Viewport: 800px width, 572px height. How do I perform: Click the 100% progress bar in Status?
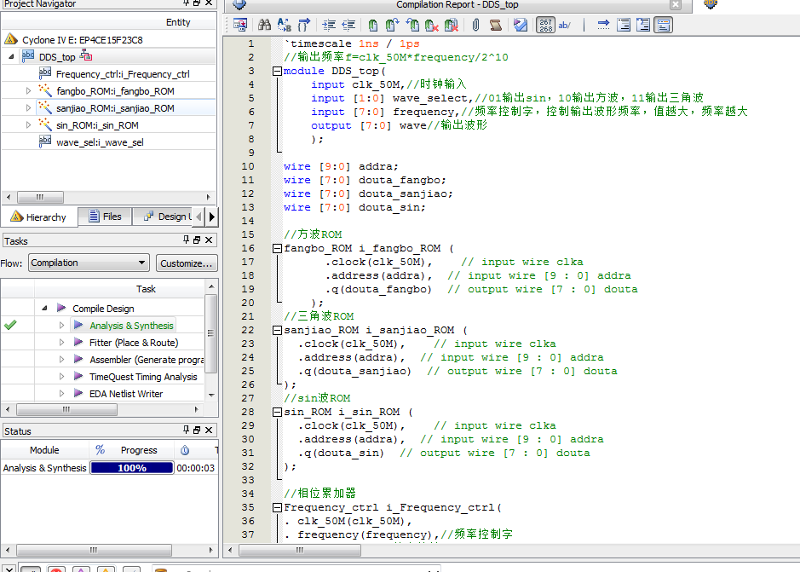(131, 468)
